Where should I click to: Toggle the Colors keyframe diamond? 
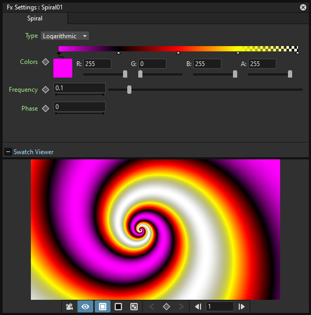click(46, 62)
